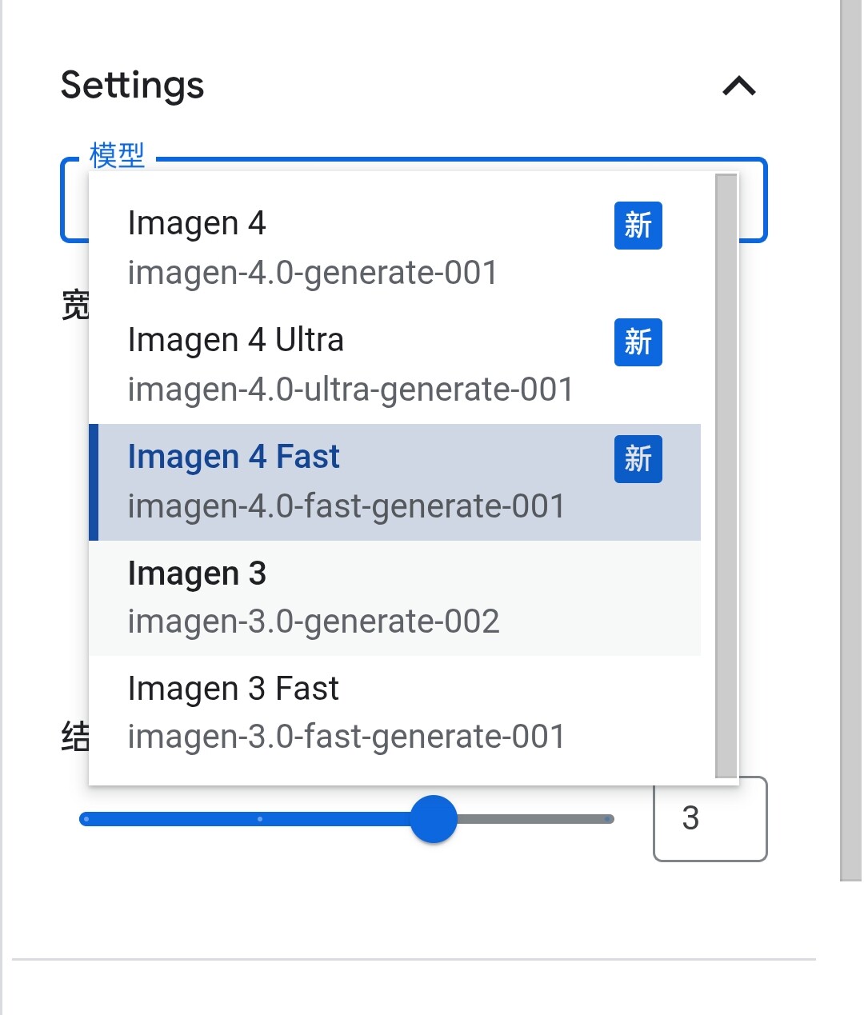Click imagen-3.0-generate-002 identifier text
This screenshot has height=1015, width=864.
pos(314,621)
